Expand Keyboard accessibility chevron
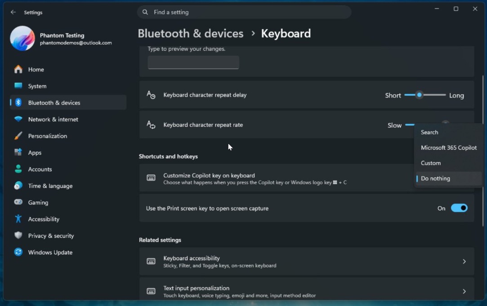 tap(464, 262)
